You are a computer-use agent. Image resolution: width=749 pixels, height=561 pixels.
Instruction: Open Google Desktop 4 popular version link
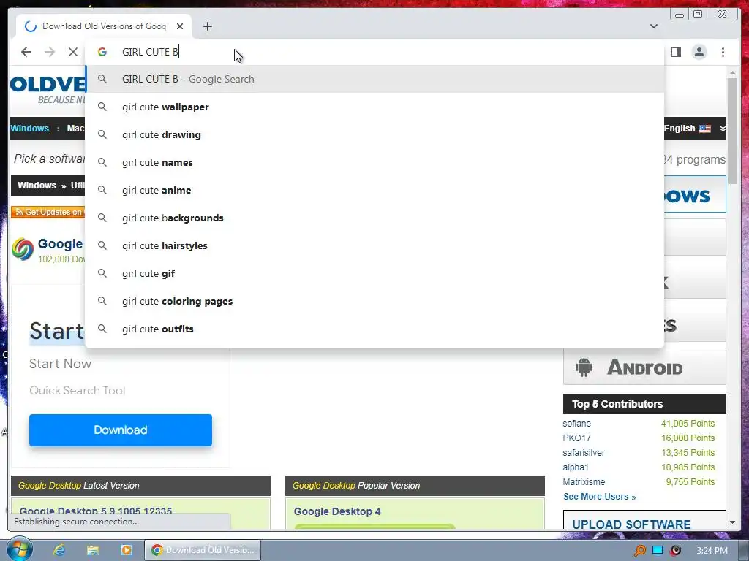[337, 511]
